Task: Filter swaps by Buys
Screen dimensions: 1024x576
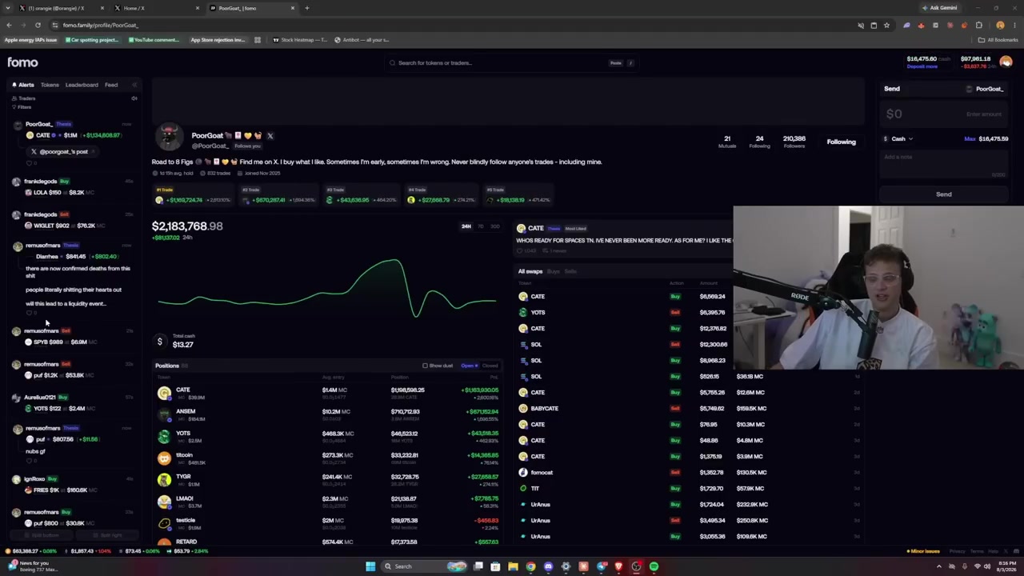Action: click(553, 271)
